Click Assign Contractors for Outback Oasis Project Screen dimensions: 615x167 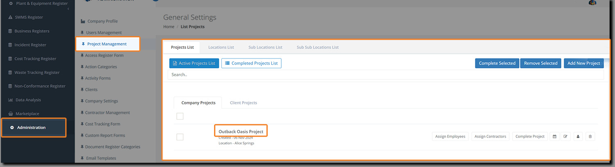coord(490,136)
